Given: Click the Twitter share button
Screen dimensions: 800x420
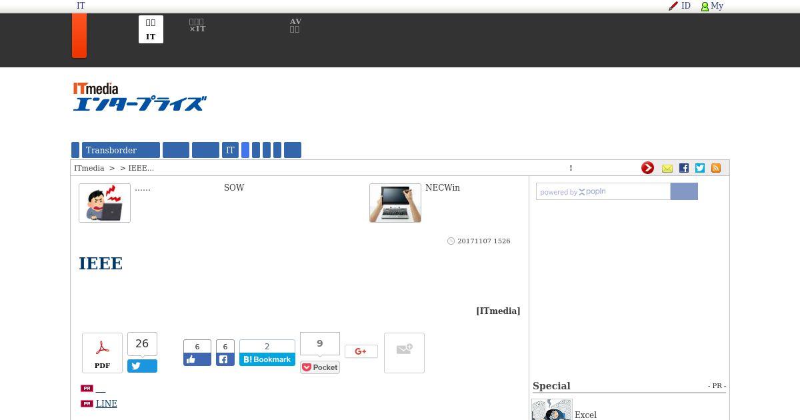Looking at the screenshot, I should click(x=142, y=366).
